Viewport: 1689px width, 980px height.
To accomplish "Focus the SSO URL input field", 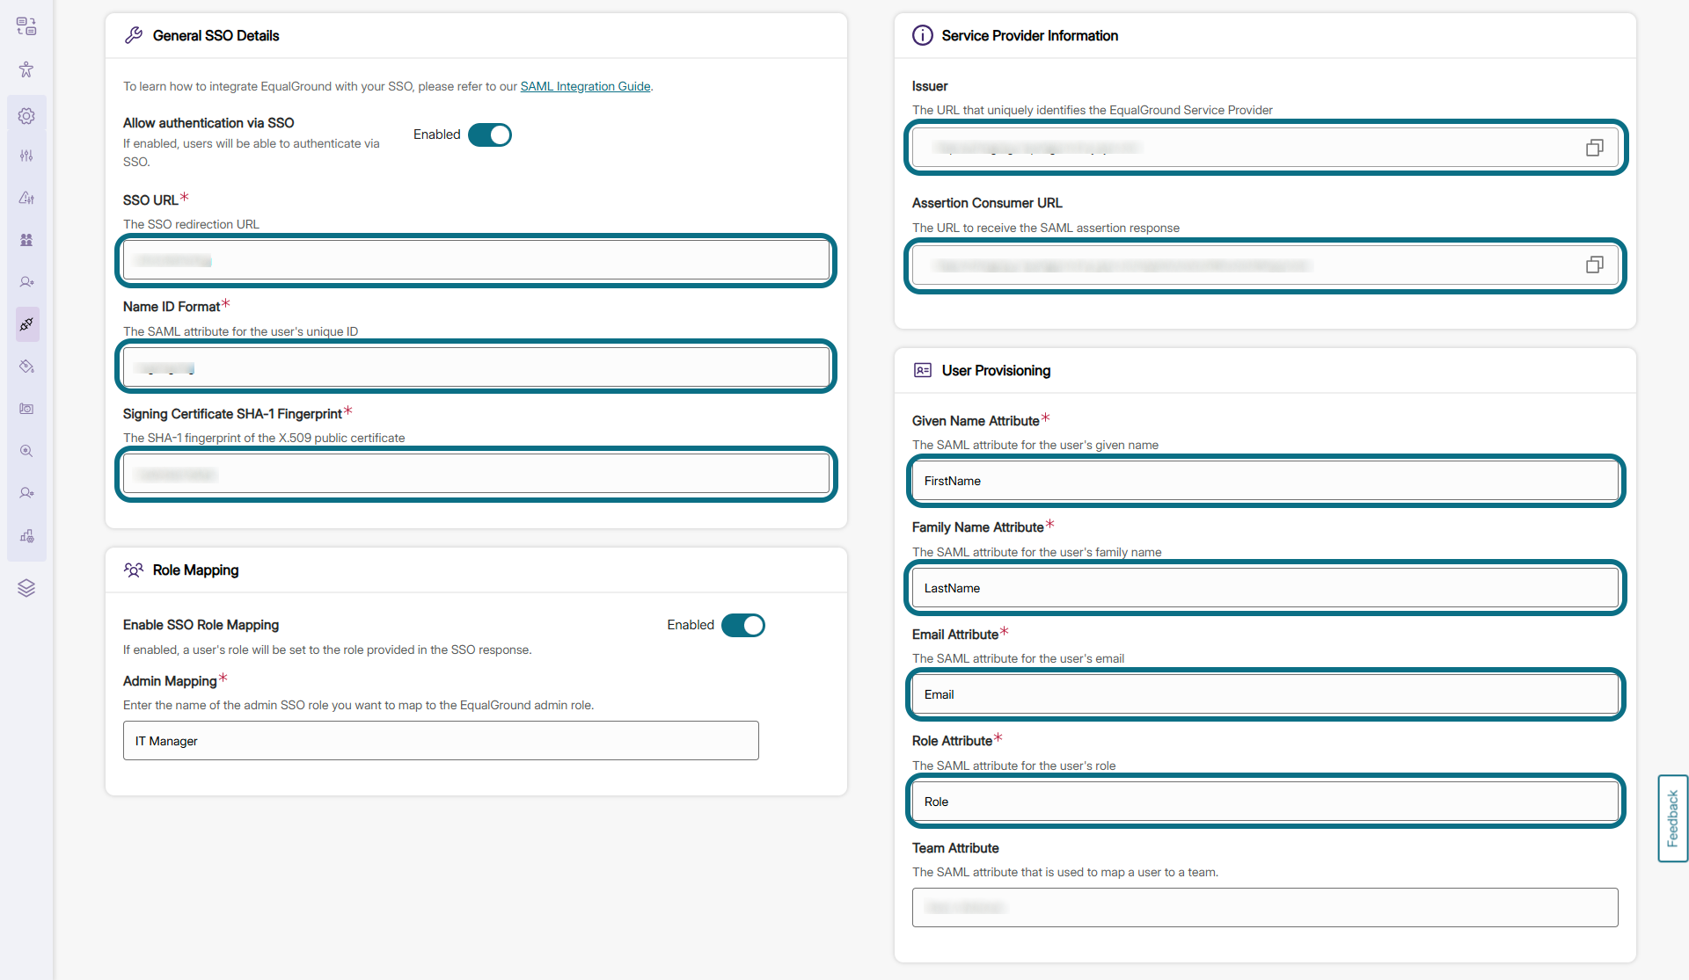I will (476, 260).
